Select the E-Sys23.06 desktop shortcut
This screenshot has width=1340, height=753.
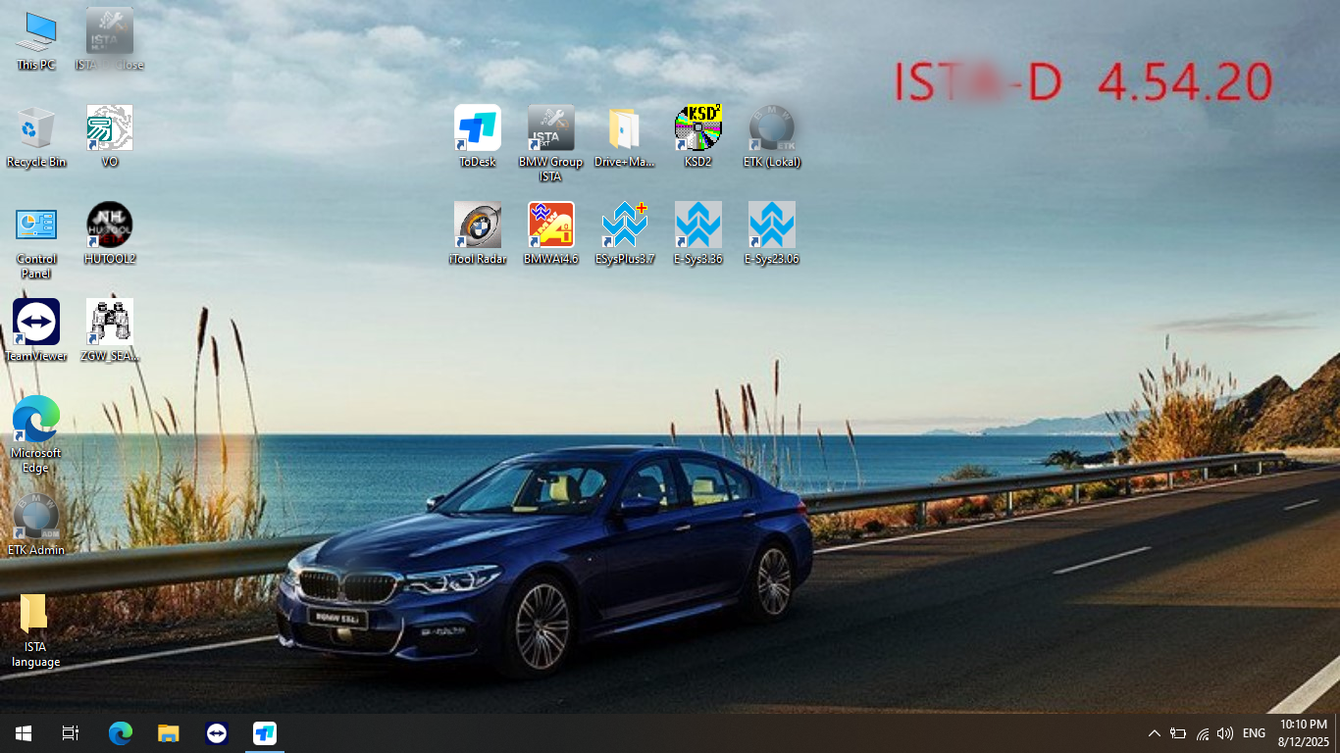pos(771,226)
